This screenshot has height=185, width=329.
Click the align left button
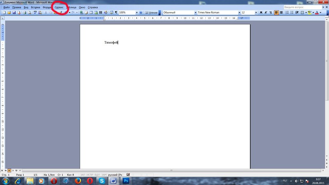pos(276,13)
